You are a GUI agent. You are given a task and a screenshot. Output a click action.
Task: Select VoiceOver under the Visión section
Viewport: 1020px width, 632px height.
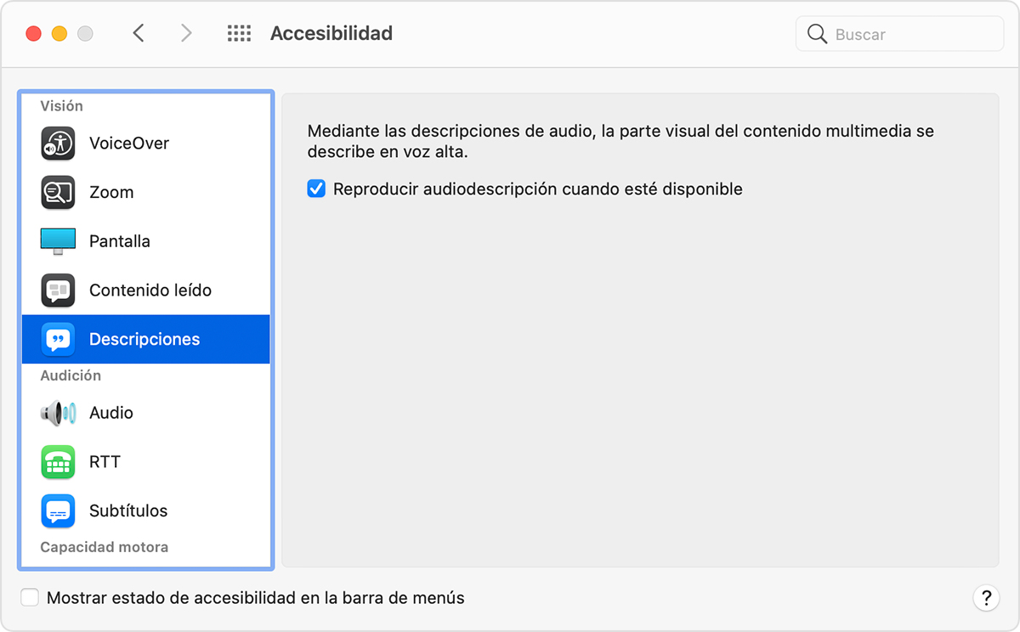tap(127, 143)
